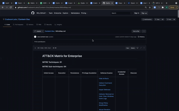Fork the repository
Screen dimensions: 179x111
169,19
